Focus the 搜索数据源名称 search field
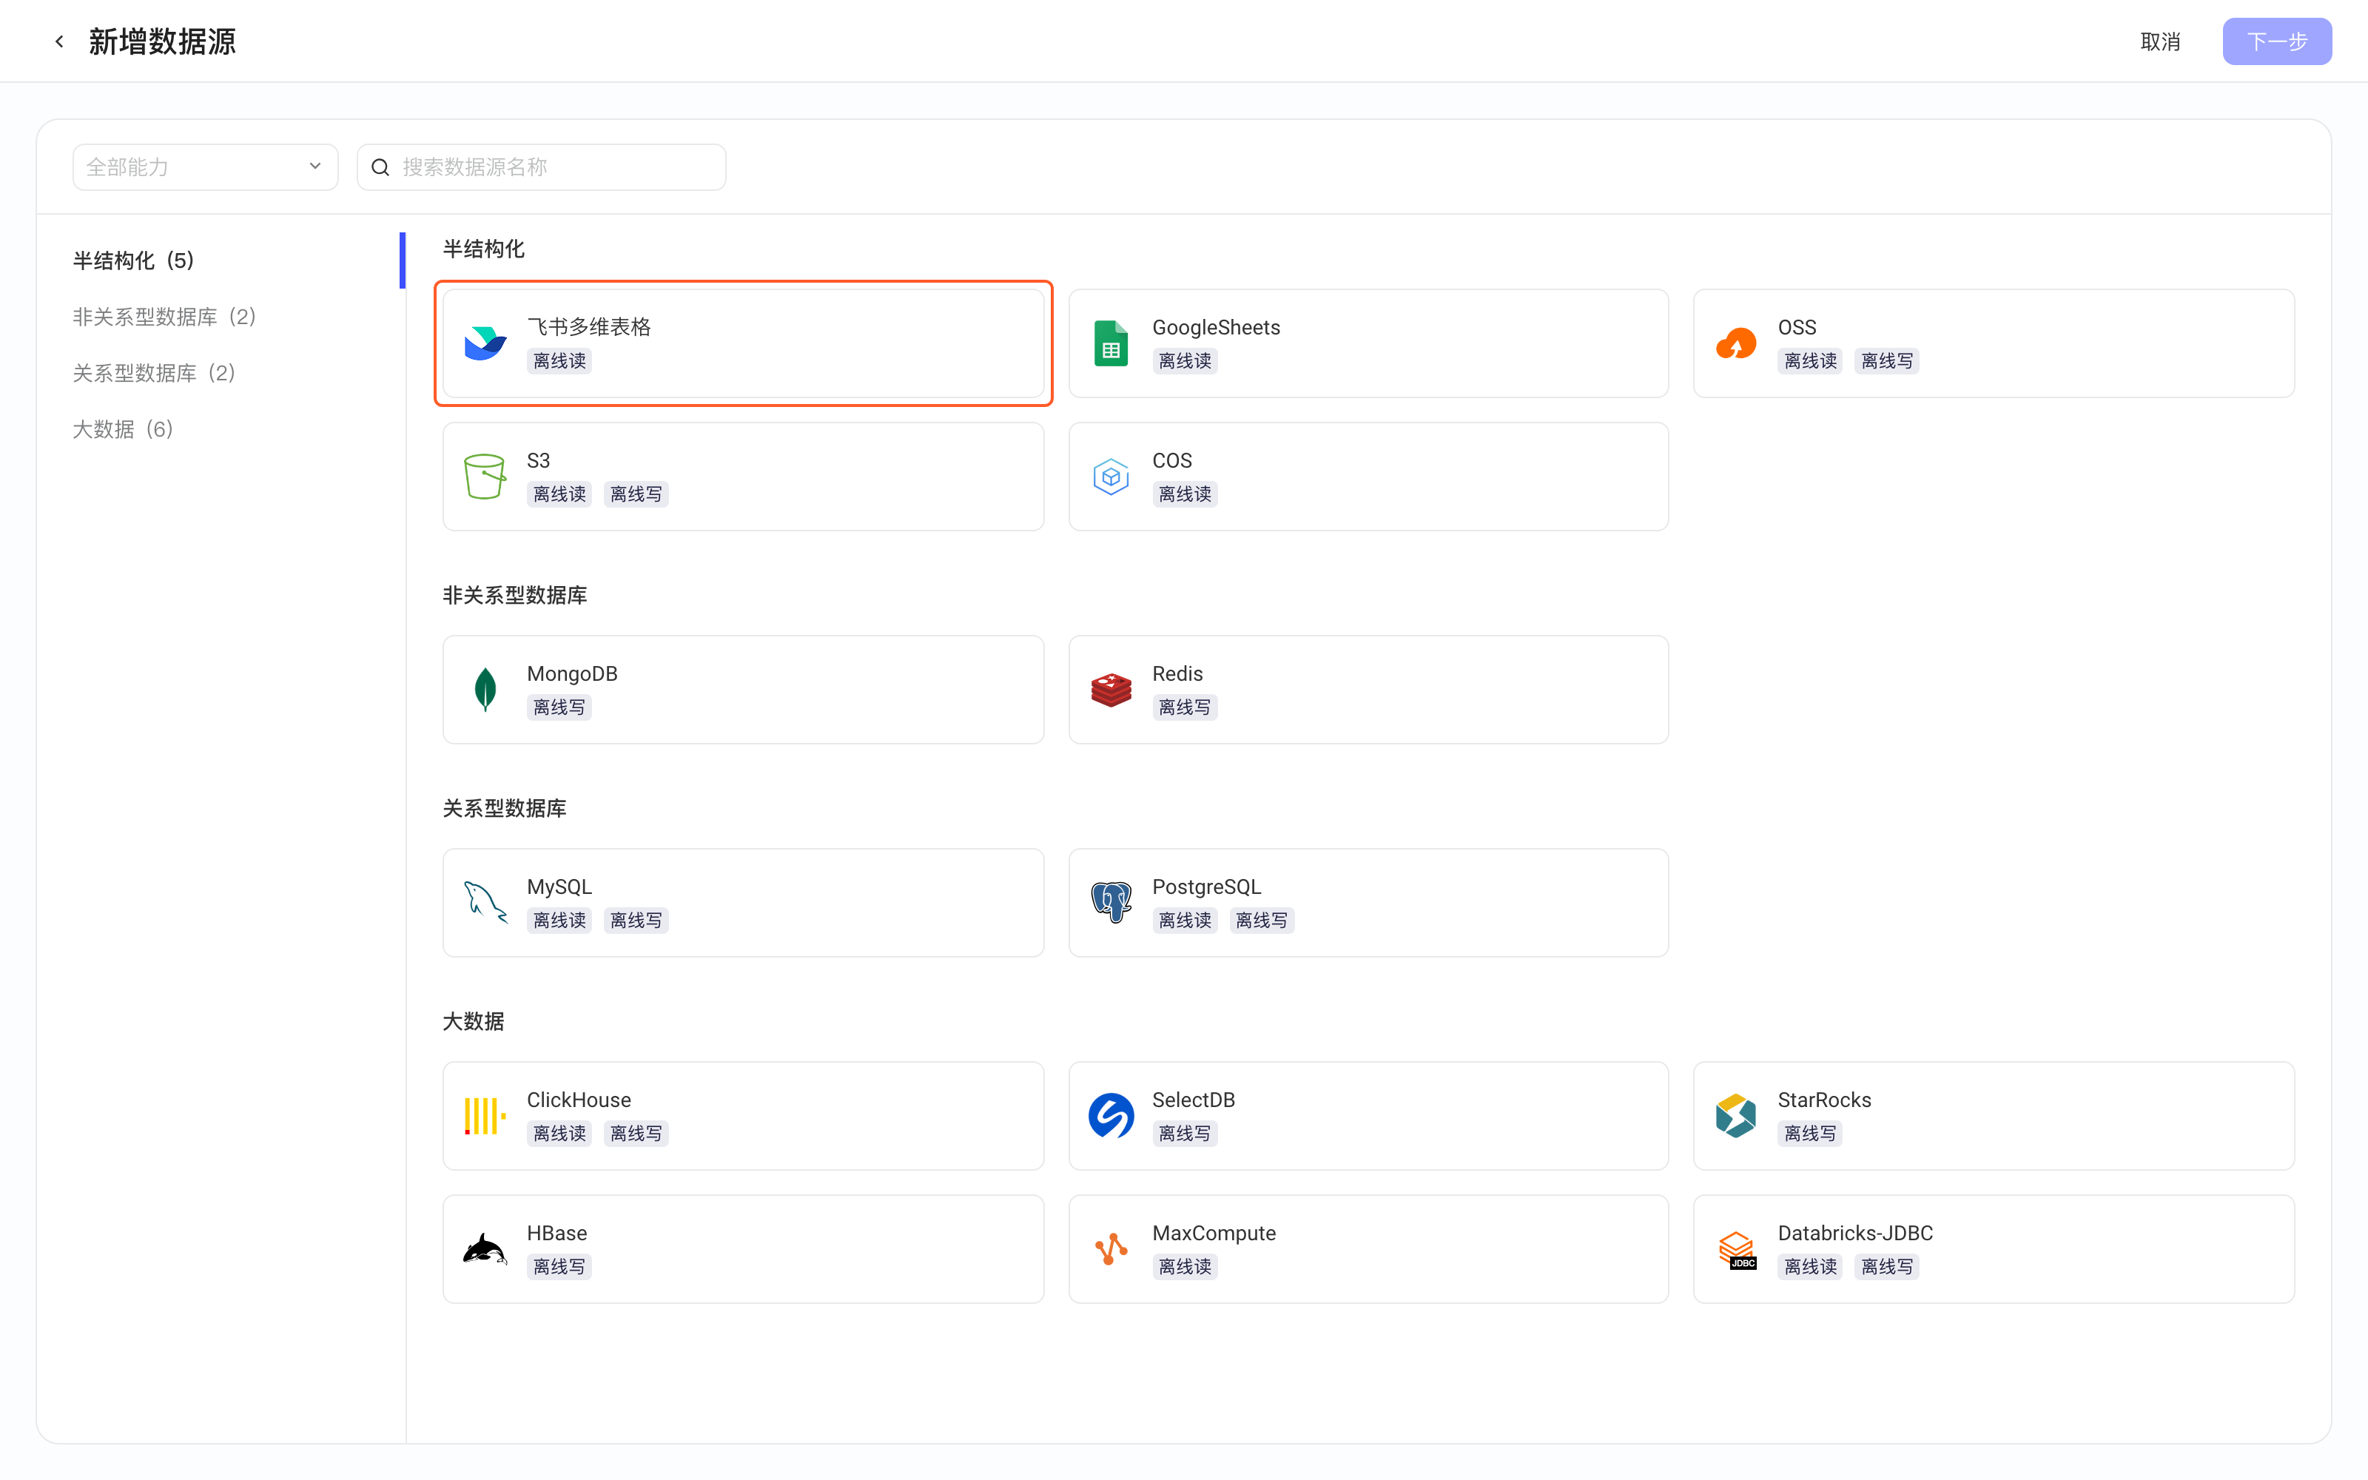Image resolution: width=2368 pixels, height=1480 pixels. pos(541,167)
